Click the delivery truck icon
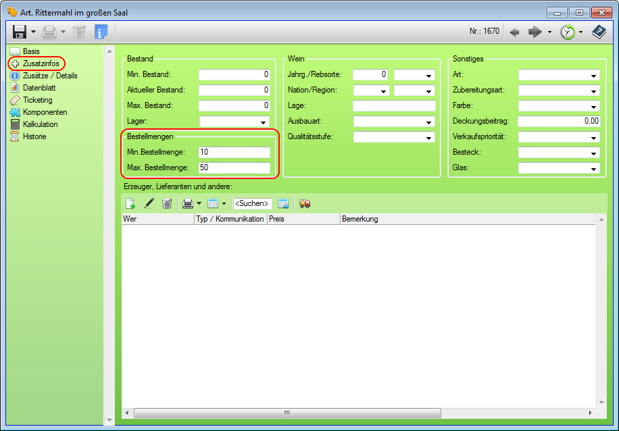The height and width of the screenshot is (431, 619). point(305,203)
